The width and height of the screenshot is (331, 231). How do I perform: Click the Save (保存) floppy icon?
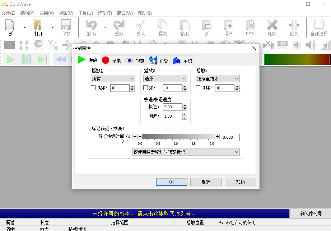coord(66,25)
